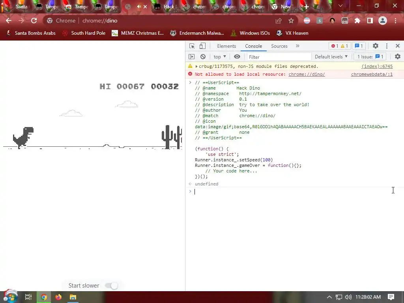Switch to the Santa browser tab

click(17, 7)
